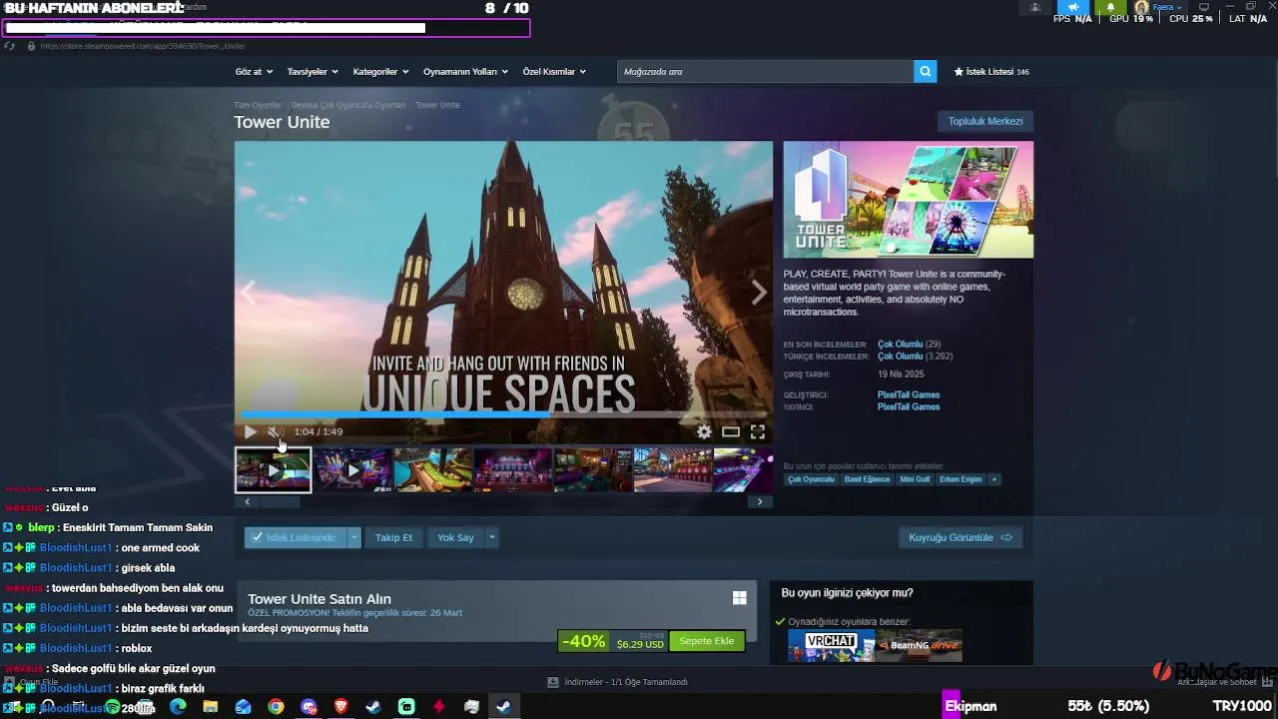1278x719 pixels.
Task: Open İstek Listesi wishlist link
Action: point(991,72)
